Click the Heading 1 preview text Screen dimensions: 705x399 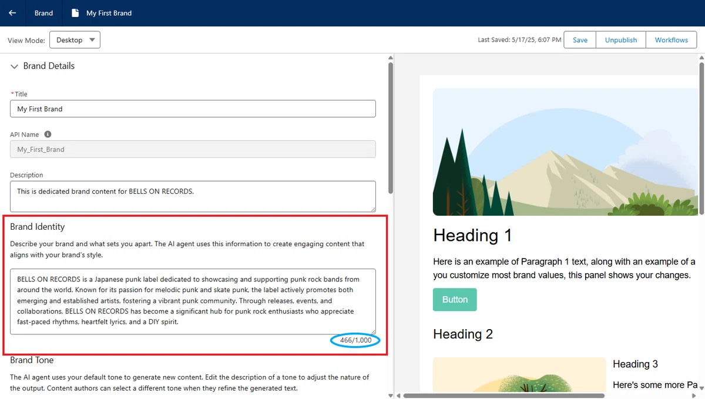tap(472, 236)
